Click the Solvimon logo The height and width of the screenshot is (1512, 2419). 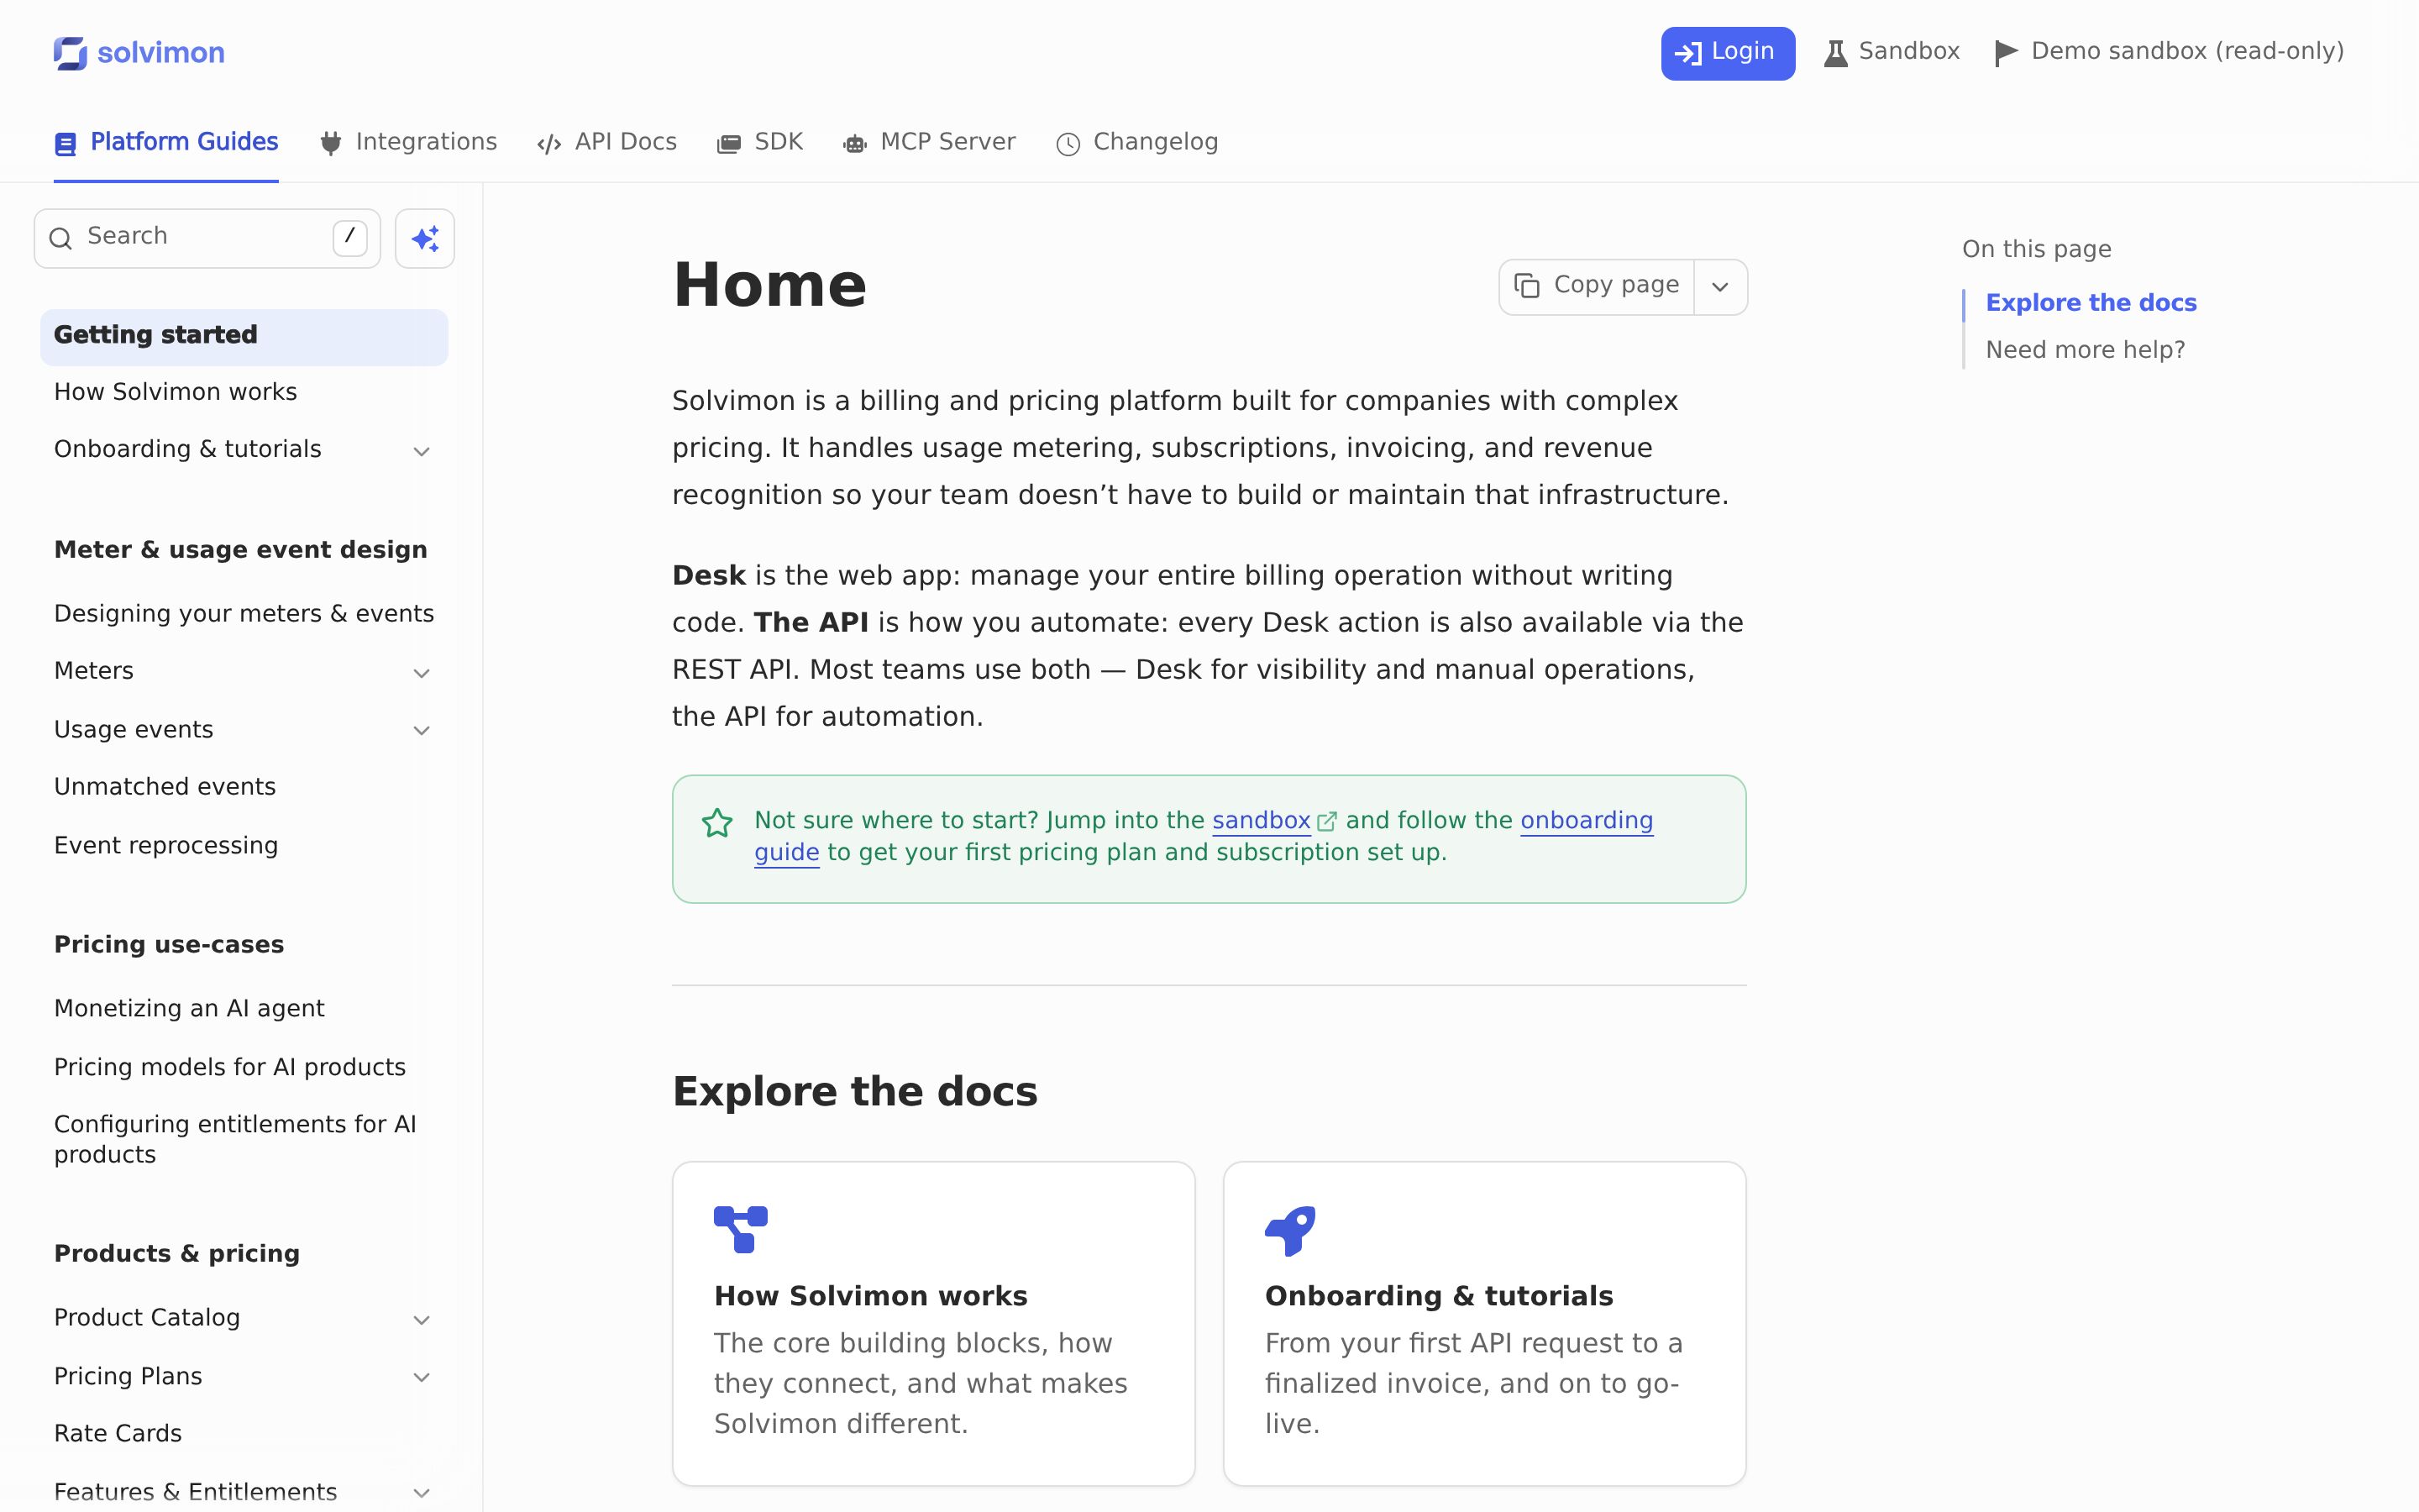[x=139, y=53]
